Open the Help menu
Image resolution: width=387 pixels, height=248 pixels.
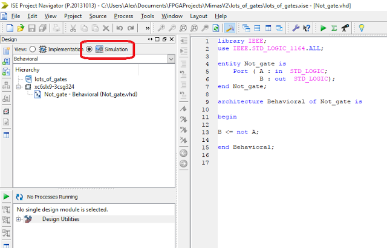point(221,16)
